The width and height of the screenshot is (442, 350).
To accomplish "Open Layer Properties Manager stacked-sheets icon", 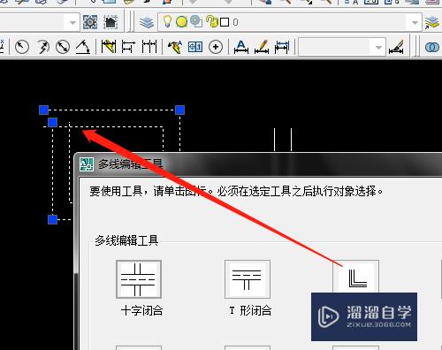I will [147, 22].
